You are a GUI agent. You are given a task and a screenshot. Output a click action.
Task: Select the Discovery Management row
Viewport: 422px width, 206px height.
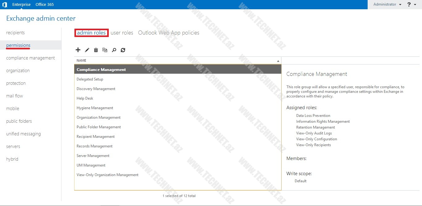tap(96, 89)
